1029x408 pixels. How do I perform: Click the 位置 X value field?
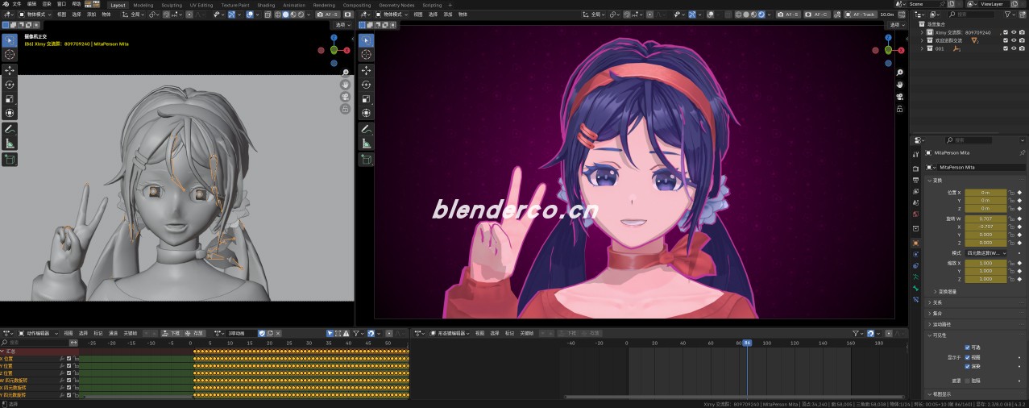point(986,193)
